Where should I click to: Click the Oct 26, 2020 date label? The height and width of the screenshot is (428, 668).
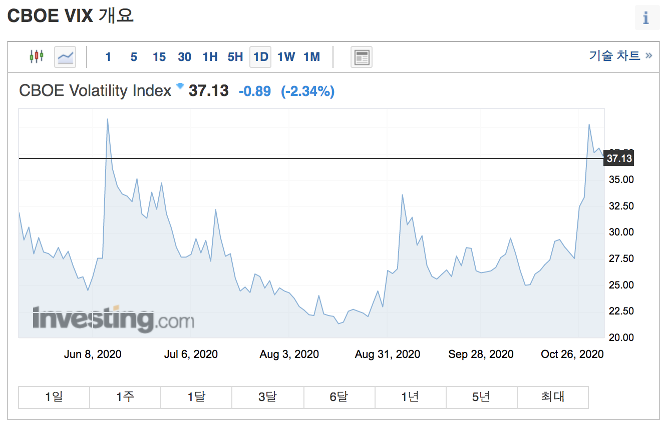[x=572, y=354]
